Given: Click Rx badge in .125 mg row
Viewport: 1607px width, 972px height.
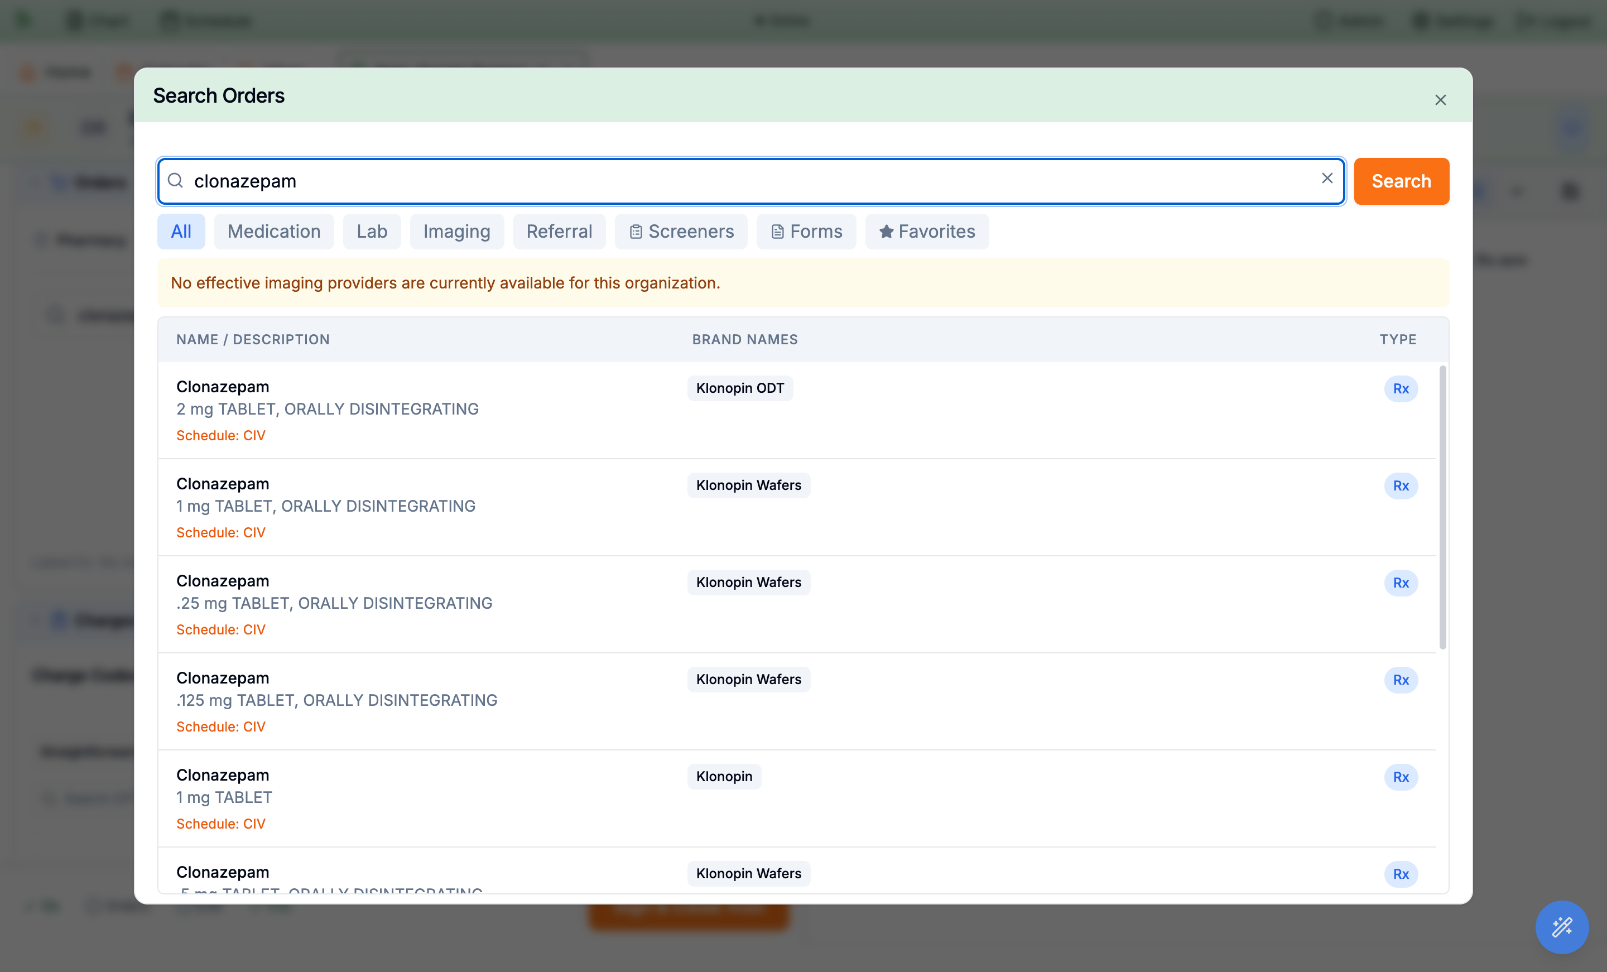Looking at the screenshot, I should click(x=1401, y=680).
